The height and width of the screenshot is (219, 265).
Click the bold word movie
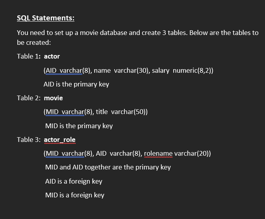(54, 98)
